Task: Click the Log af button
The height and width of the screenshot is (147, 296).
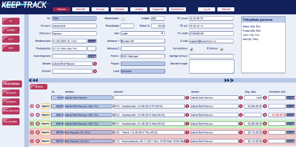Action: click(x=207, y=9)
